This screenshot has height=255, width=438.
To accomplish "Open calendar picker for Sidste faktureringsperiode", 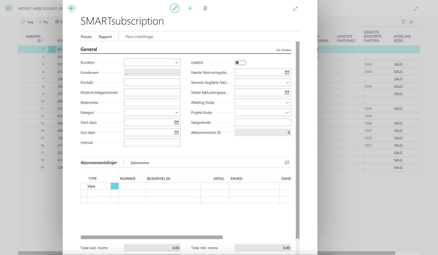I will click(287, 92).
